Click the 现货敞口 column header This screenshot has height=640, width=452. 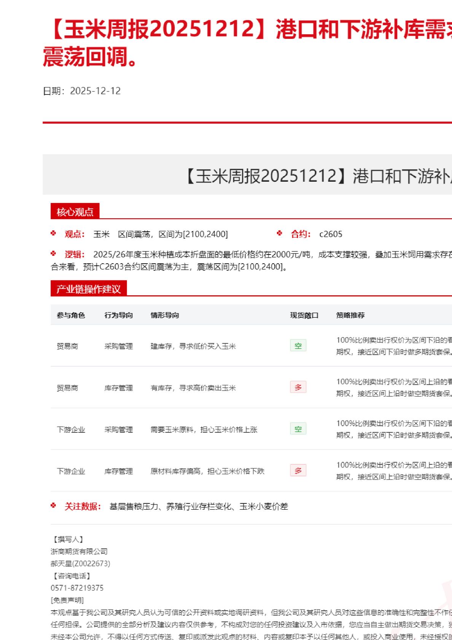coord(304,315)
